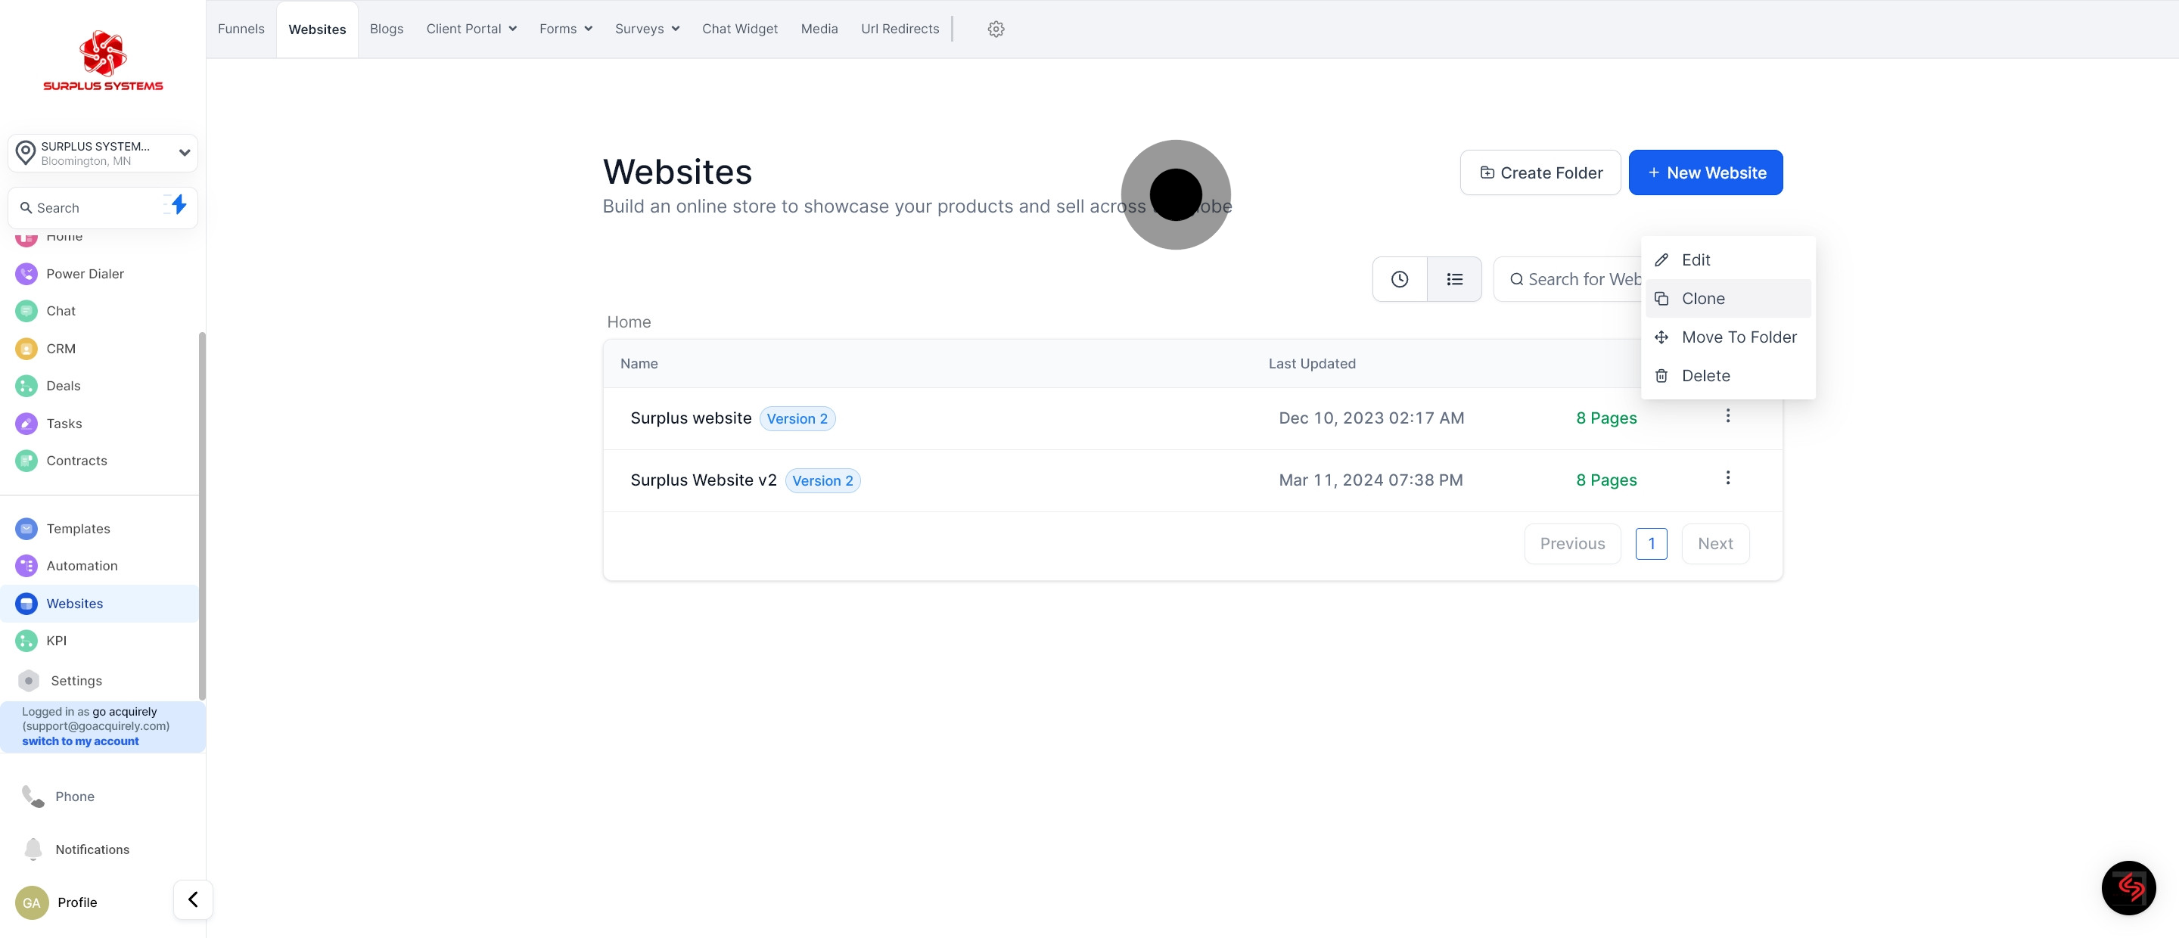Choose Move To Folder menu option
This screenshot has width=2179, height=938.
(x=1739, y=337)
